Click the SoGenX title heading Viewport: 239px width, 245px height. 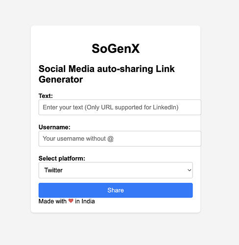click(116, 49)
